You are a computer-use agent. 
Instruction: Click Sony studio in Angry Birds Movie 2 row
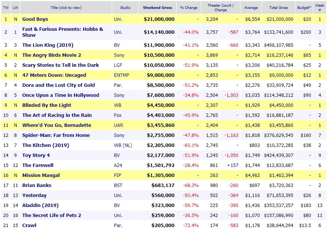pyautogui.click(x=119, y=55)
